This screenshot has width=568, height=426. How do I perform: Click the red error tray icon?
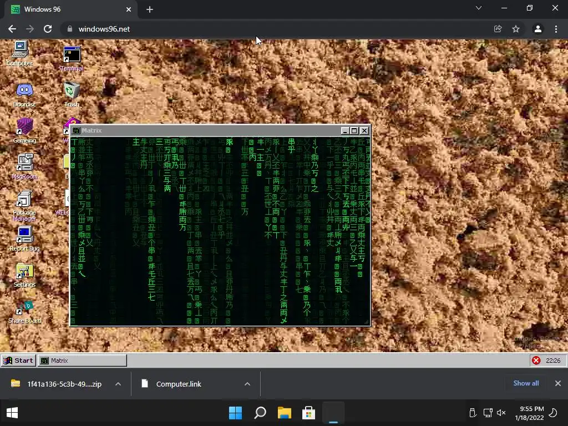pos(536,361)
